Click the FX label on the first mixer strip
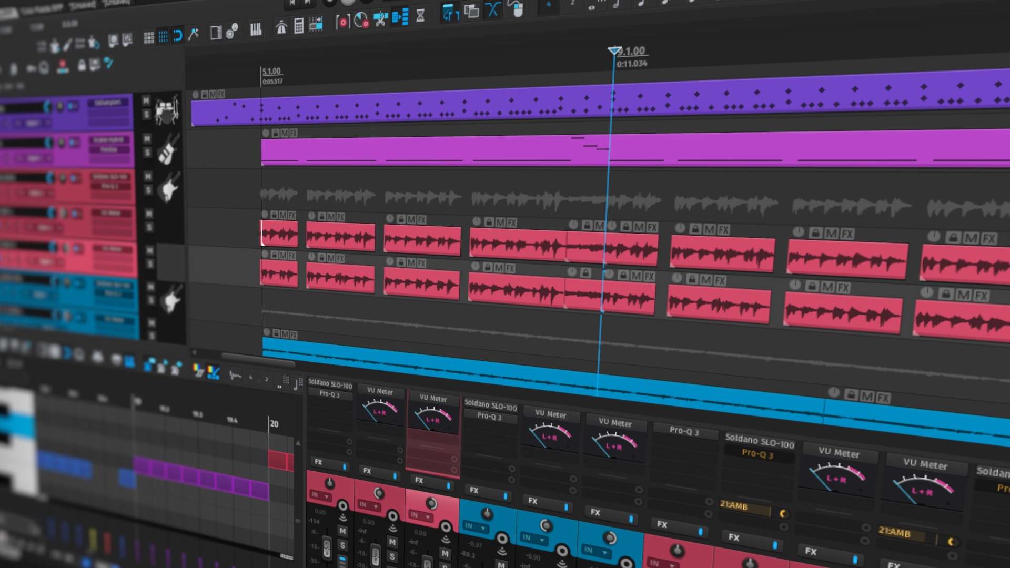The height and width of the screenshot is (568, 1010). [x=319, y=462]
